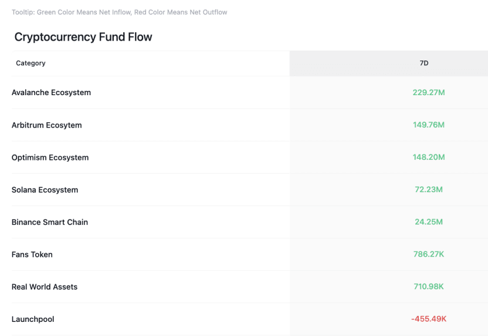Select the Arbitrum Ecosytem category

(46, 125)
